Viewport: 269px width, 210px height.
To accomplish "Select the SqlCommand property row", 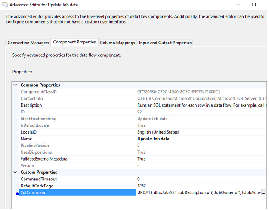I will 77,192.
